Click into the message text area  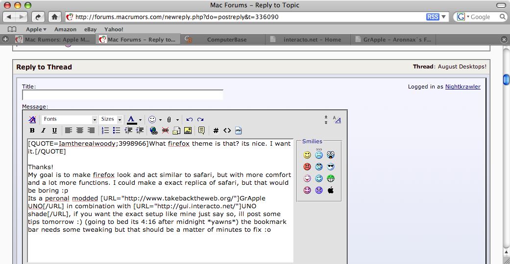[160, 200]
